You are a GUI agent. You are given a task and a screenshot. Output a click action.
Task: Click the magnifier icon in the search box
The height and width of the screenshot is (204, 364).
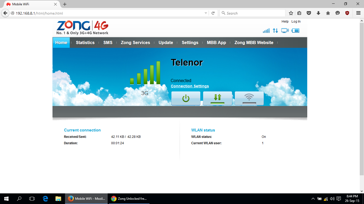tap(224, 13)
